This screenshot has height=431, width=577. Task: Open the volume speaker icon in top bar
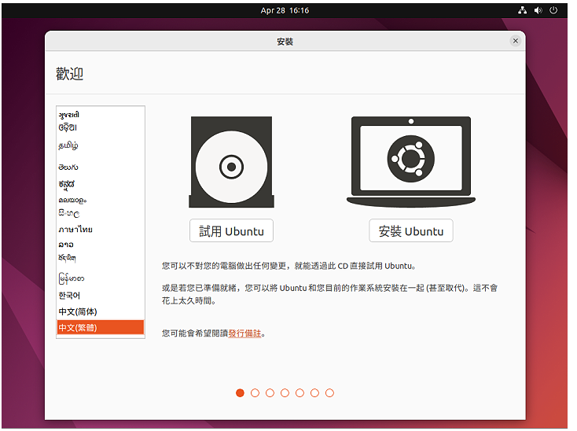click(538, 10)
